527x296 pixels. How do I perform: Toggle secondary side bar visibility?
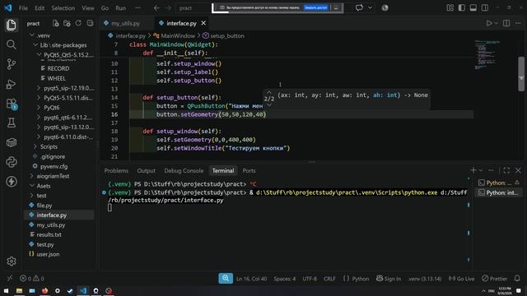click(x=485, y=7)
